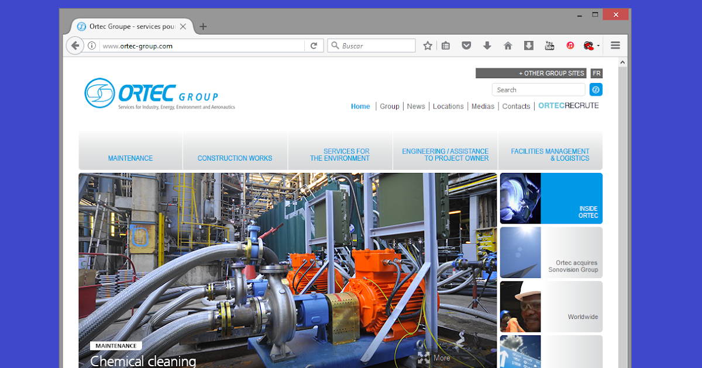Open SERVICES FOR THE ENVIRONMENT section
The height and width of the screenshot is (368, 702).
340,154
